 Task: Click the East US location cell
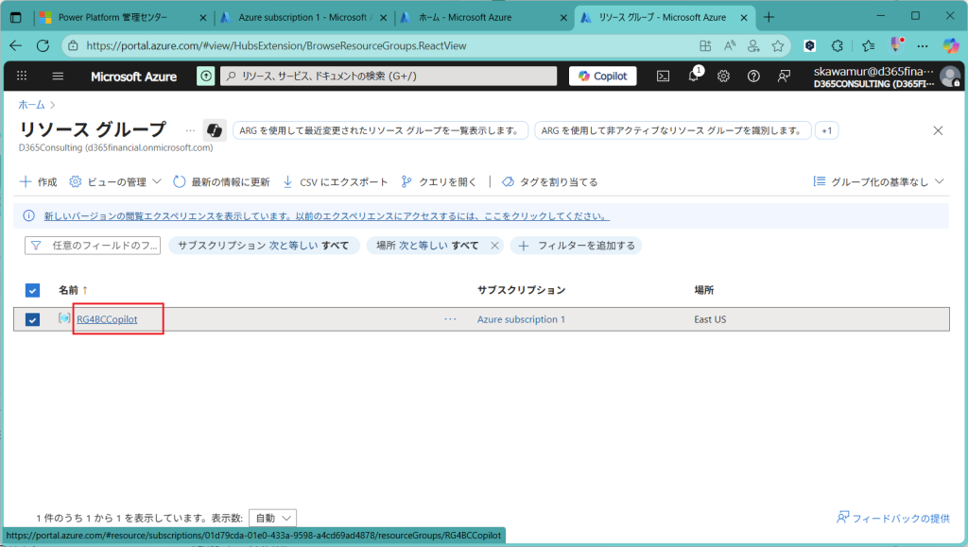point(710,319)
